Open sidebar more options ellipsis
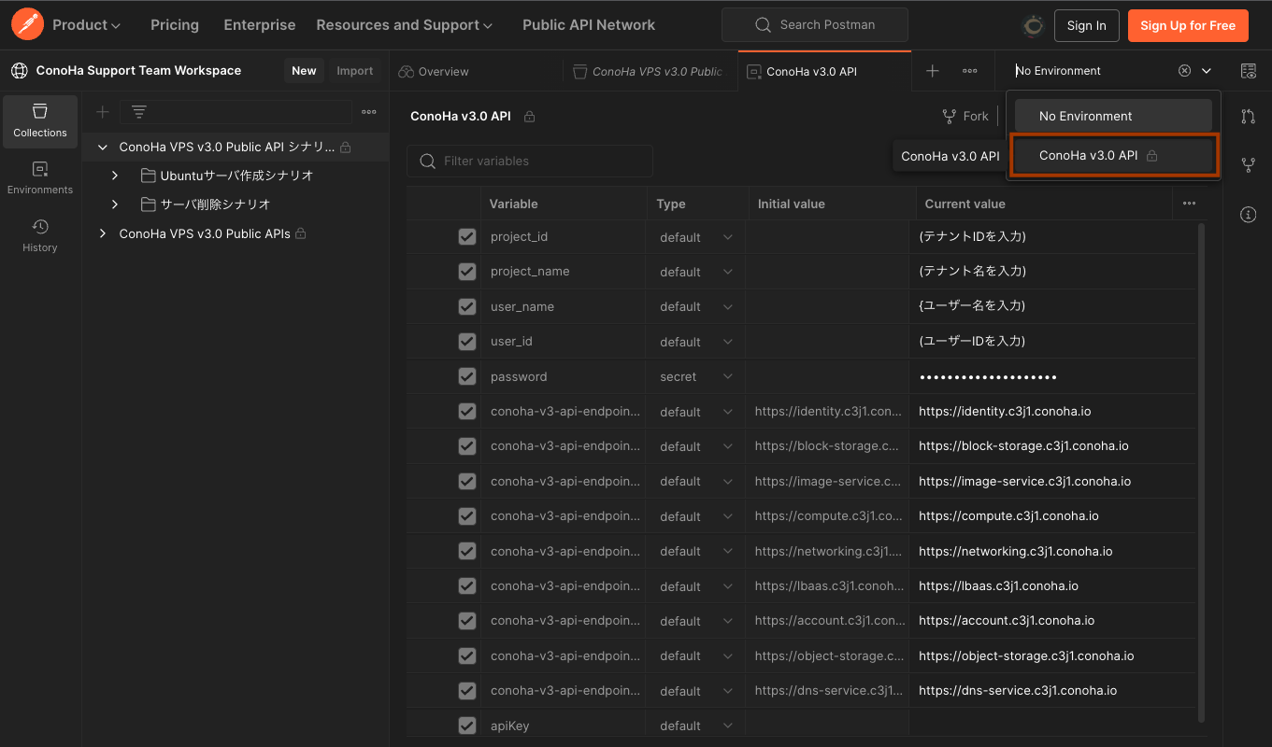 tap(369, 112)
